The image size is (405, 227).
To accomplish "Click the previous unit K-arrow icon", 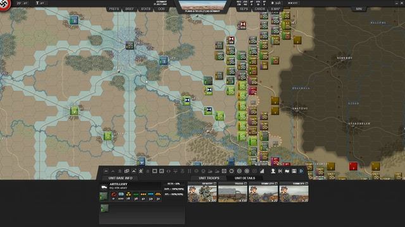I will tap(280, 171).
